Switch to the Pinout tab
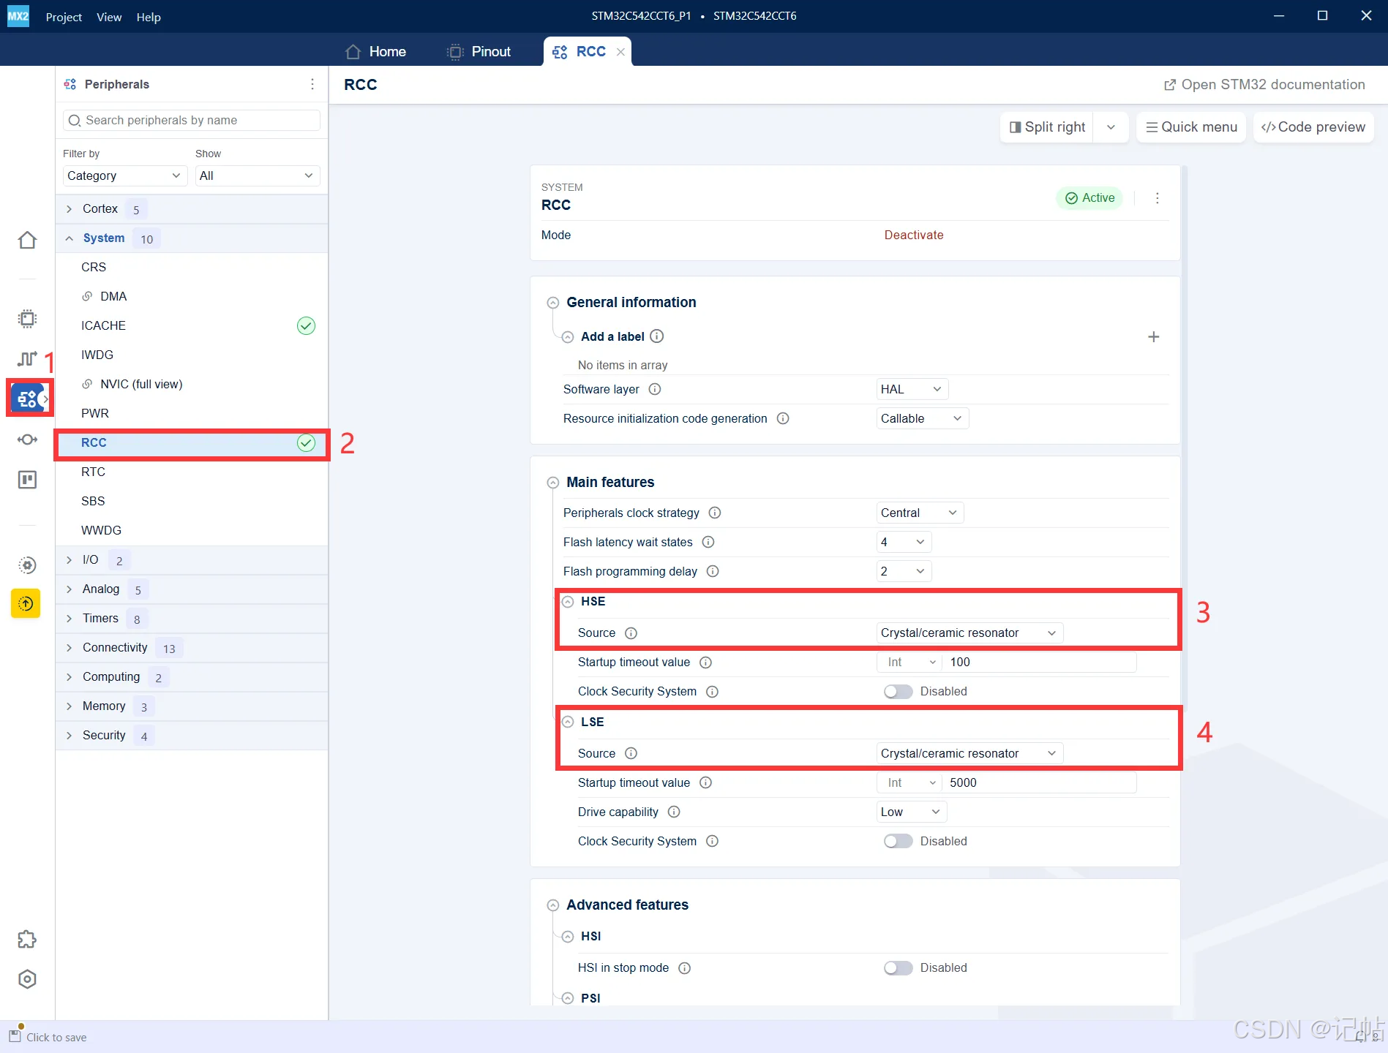The height and width of the screenshot is (1053, 1388). point(479,52)
